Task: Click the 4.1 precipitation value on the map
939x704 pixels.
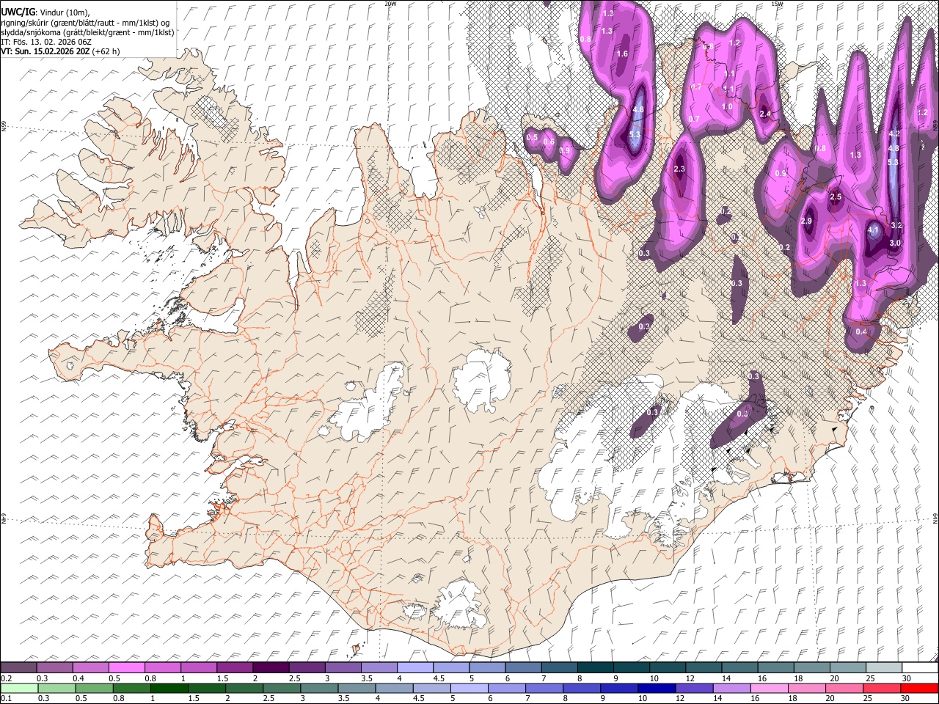Action: 873,230
